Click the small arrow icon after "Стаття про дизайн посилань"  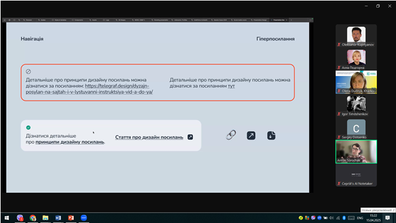pyautogui.click(x=190, y=137)
